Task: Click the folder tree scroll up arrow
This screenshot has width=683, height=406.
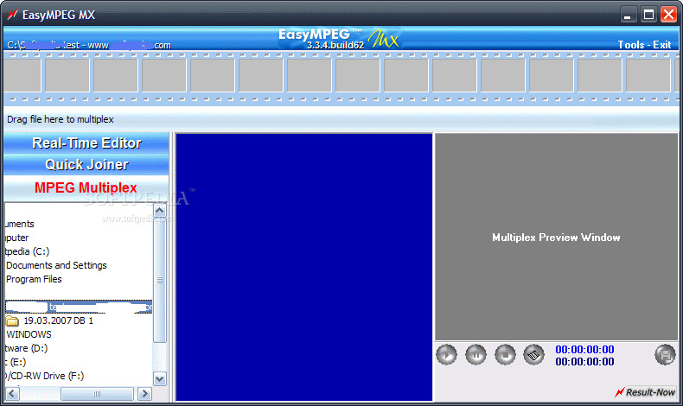Action: point(160,211)
